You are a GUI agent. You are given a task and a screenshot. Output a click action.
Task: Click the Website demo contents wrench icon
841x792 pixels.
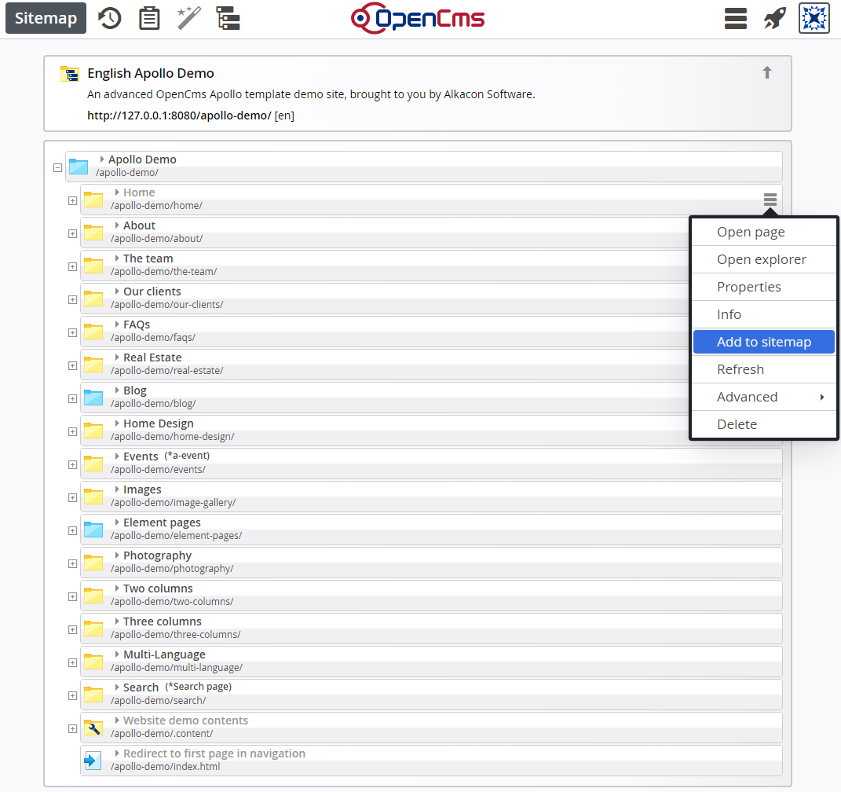click(x=93, y=728)
